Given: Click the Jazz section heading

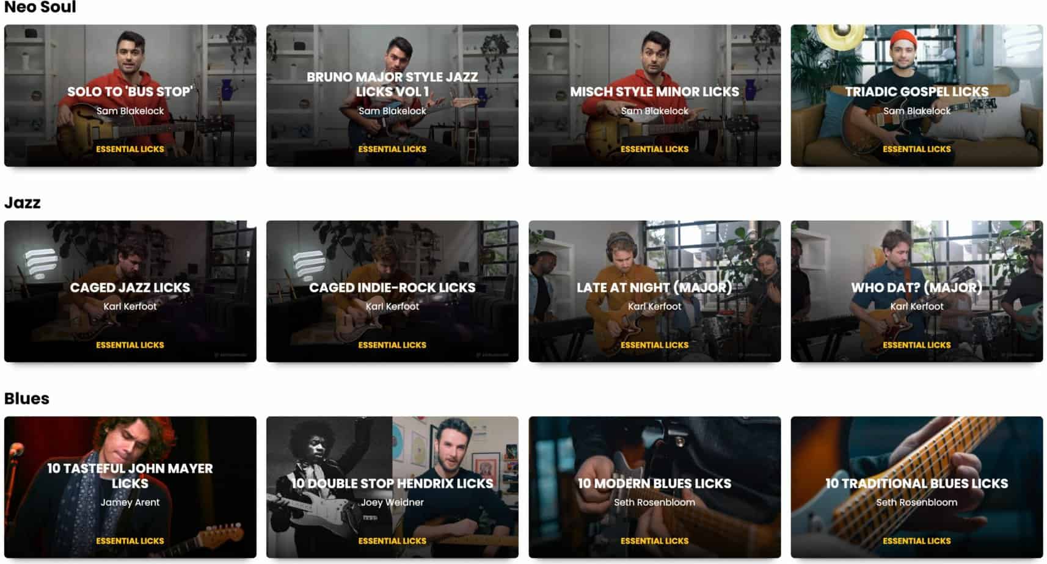Looking at the screenshot, I should pos(23,203).
